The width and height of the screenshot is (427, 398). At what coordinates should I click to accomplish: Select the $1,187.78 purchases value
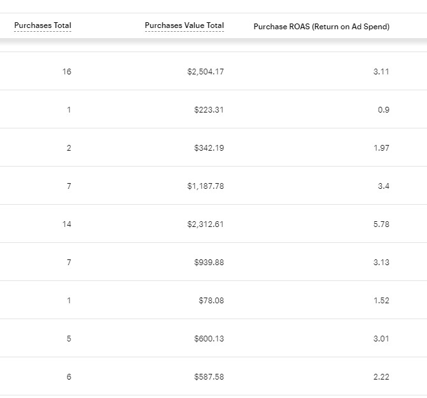tap(206, 186)
